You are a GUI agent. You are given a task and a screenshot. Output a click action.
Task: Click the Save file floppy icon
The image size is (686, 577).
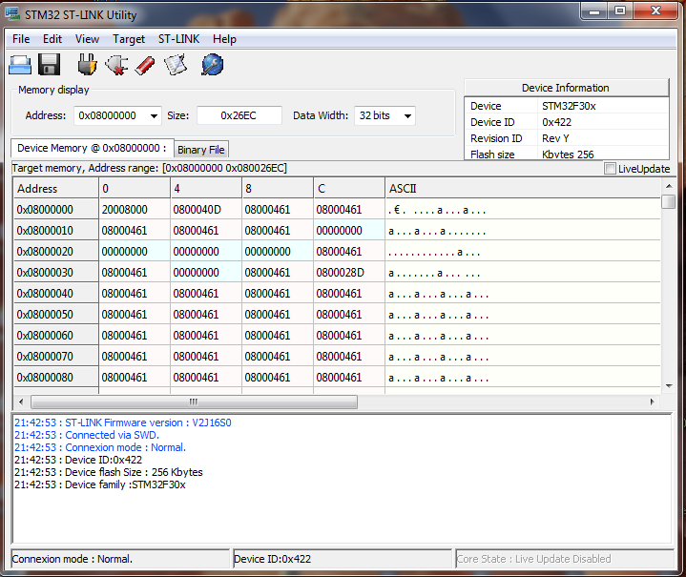click(49, 65)
